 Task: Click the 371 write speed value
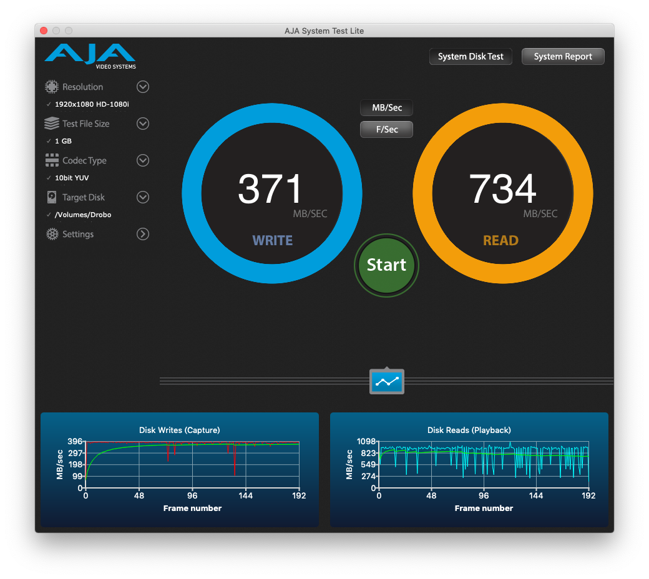270,189
